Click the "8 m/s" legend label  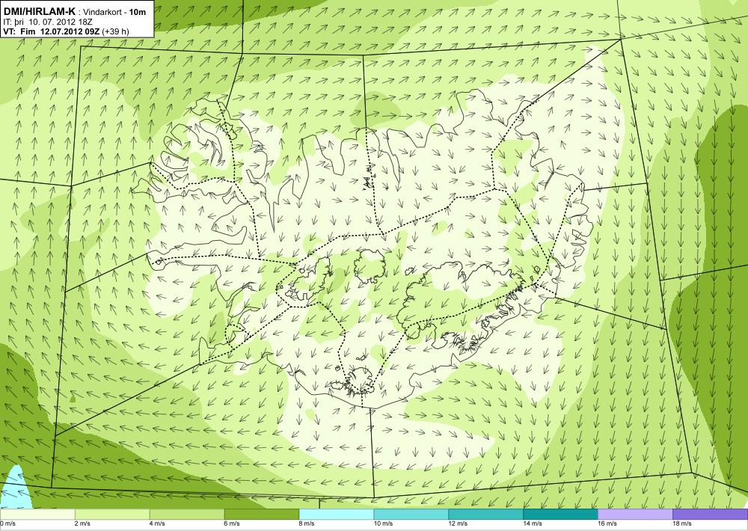point(307,524)
